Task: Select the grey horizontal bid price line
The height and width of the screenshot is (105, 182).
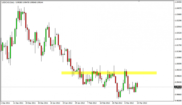Action: 88,87
